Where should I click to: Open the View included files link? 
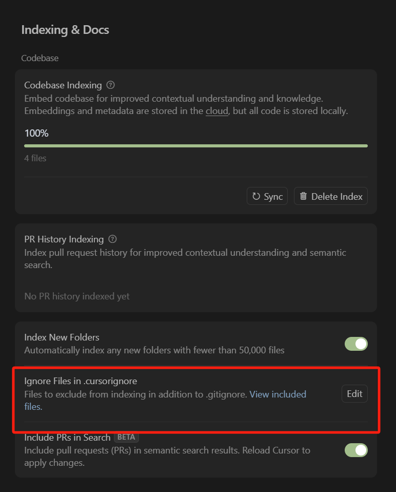278,394
